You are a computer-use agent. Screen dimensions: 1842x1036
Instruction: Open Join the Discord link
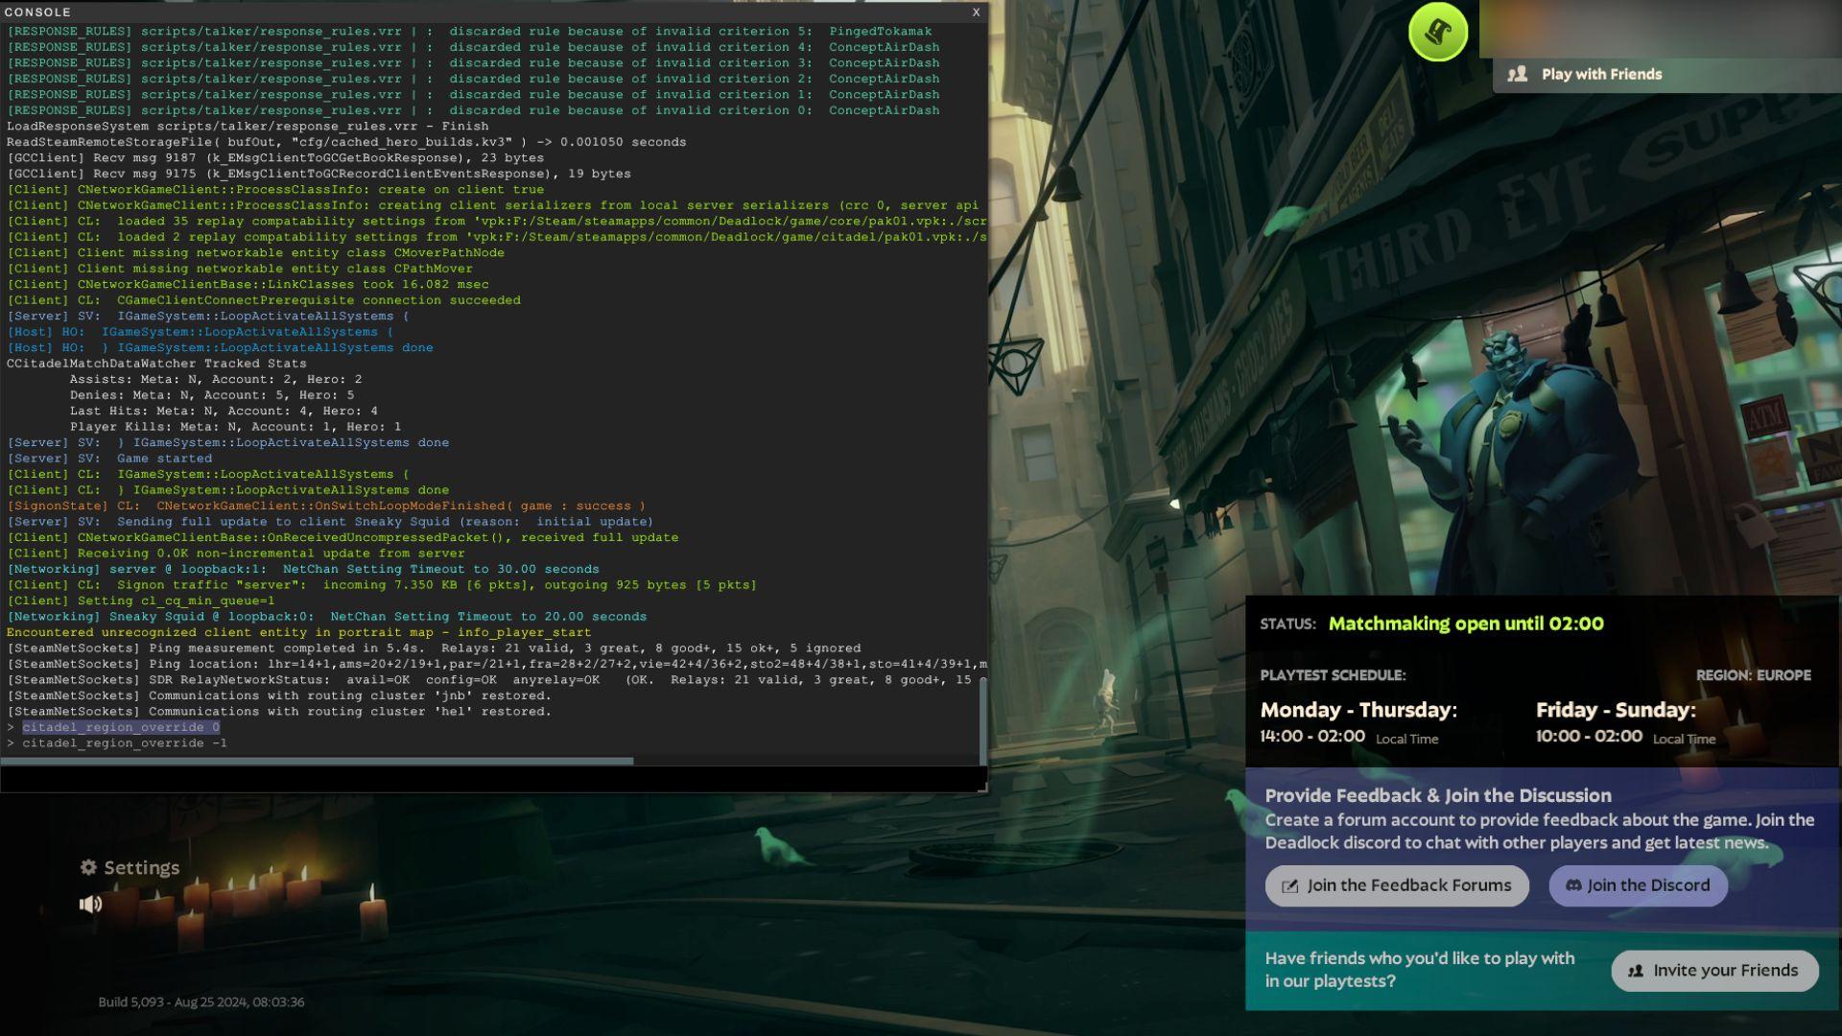[x=1638, y=885]
